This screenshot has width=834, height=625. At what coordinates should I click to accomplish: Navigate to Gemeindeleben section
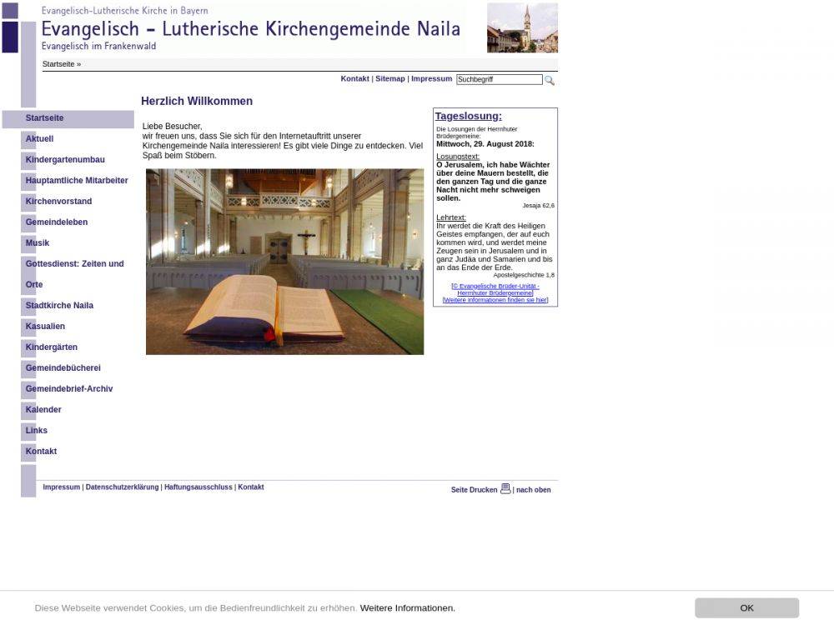pyautogui.click(x=57, y=222)
